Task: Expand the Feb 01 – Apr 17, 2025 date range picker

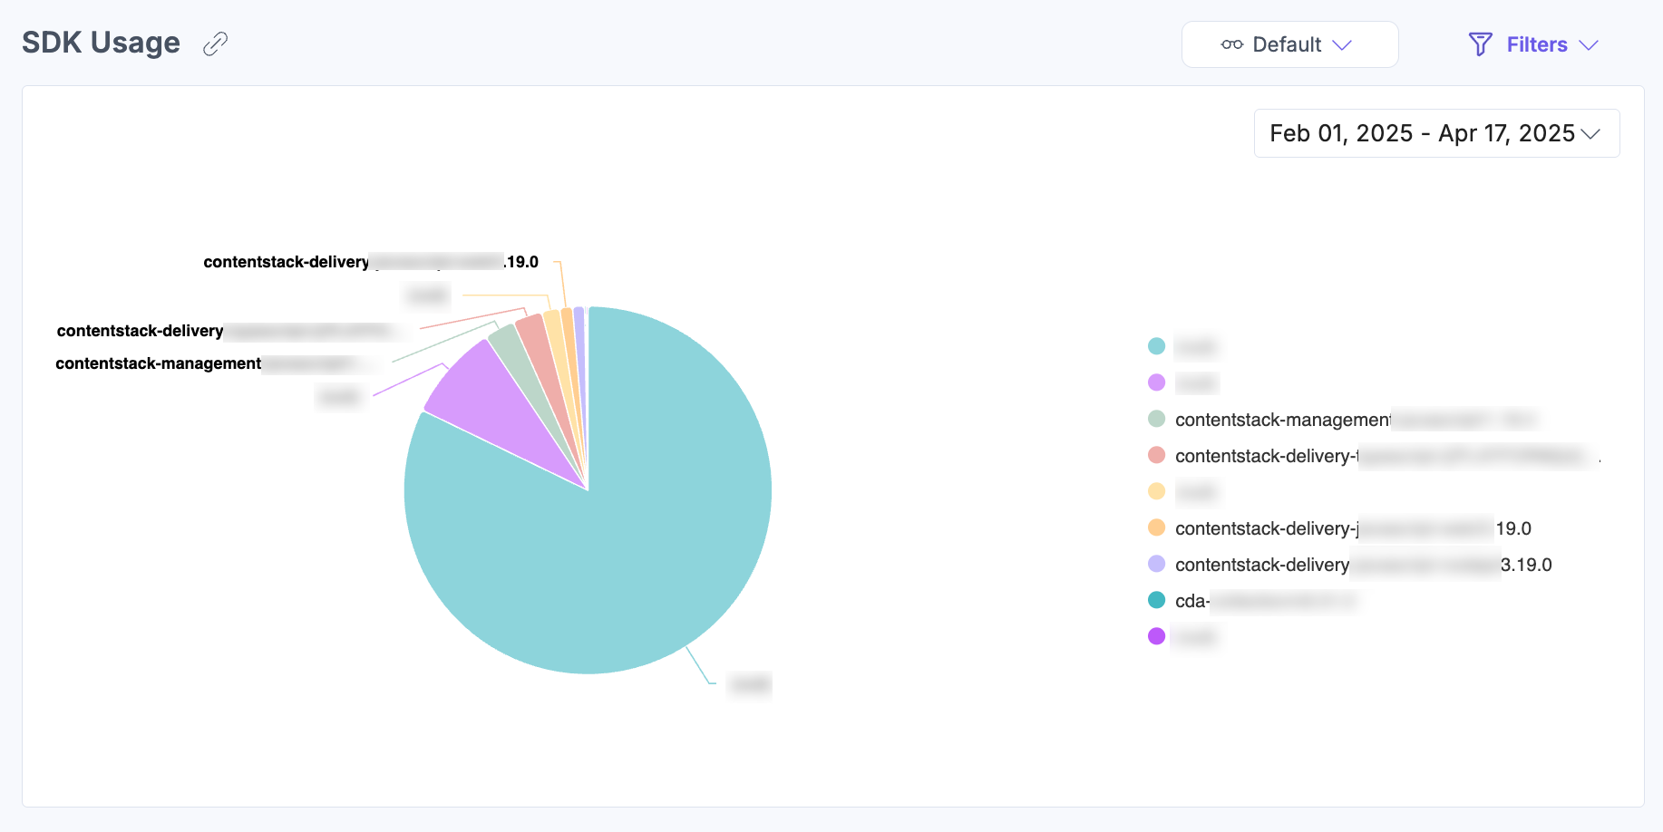Action: click(x=1436, y=133)
